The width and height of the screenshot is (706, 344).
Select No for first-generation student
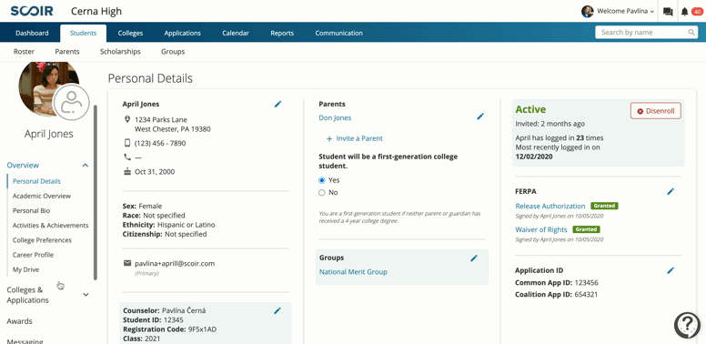[x=321, y=193]
